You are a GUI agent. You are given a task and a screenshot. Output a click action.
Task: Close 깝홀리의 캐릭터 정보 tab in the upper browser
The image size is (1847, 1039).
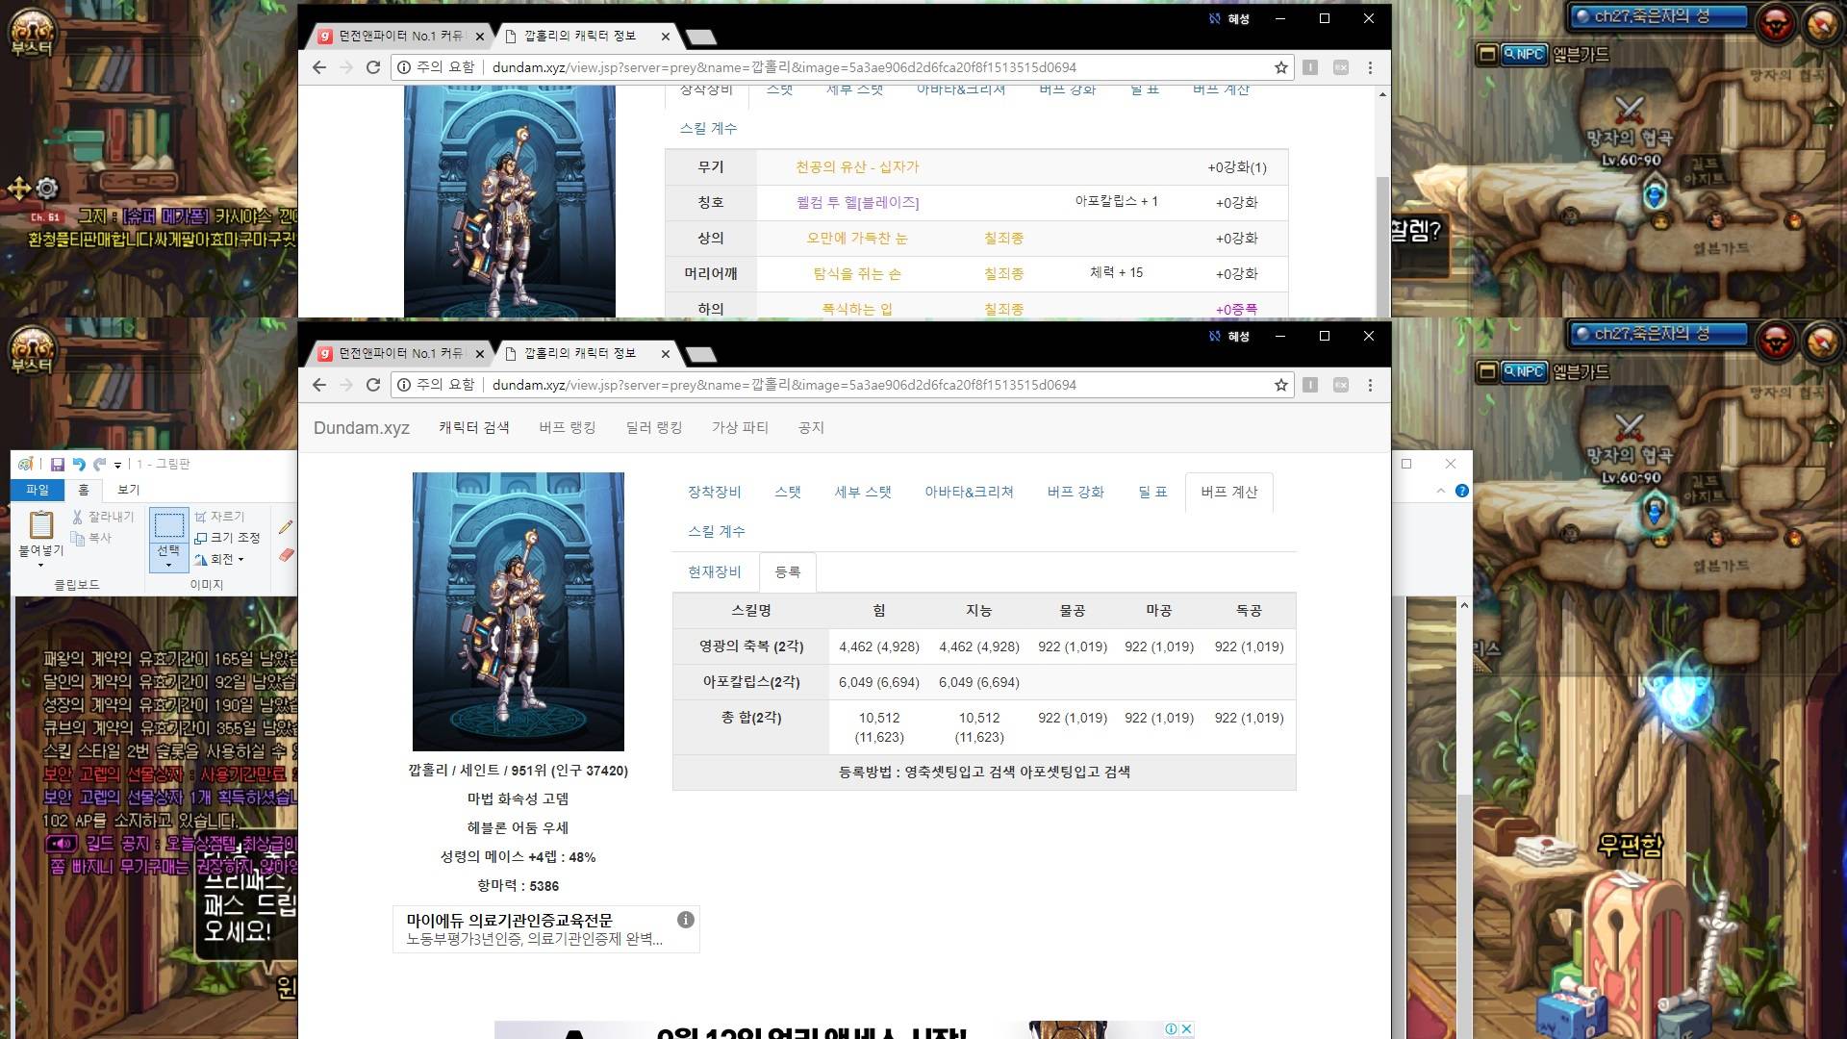click(665, 37)
